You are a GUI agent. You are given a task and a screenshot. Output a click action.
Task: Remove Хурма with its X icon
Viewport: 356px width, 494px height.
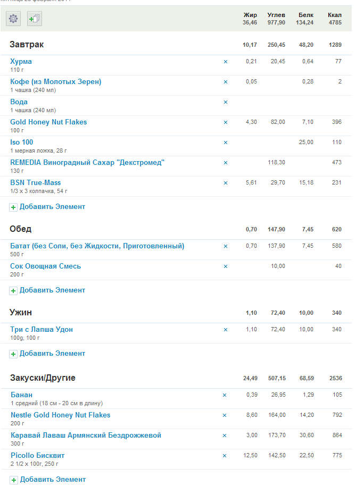pyautogui.click(x=226, y=62)
